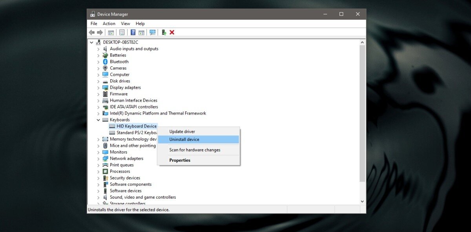Expand the Display adapters node
Image resolution: width=471 pixels, height=232 pixels.
99,88
